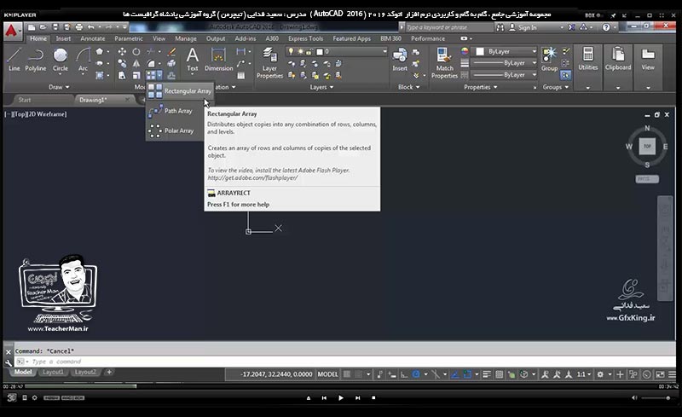Expand the Groups panel
Image resolution: width=682 pixels, height=417 pixels.
tap(556, 87)
